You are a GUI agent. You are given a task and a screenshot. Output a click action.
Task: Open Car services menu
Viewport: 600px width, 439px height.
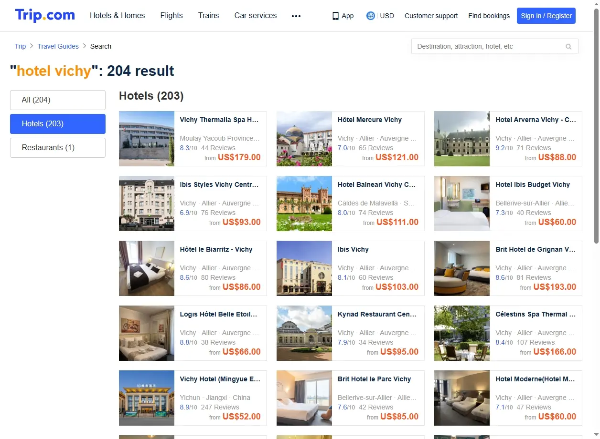(x=256, y=15)
